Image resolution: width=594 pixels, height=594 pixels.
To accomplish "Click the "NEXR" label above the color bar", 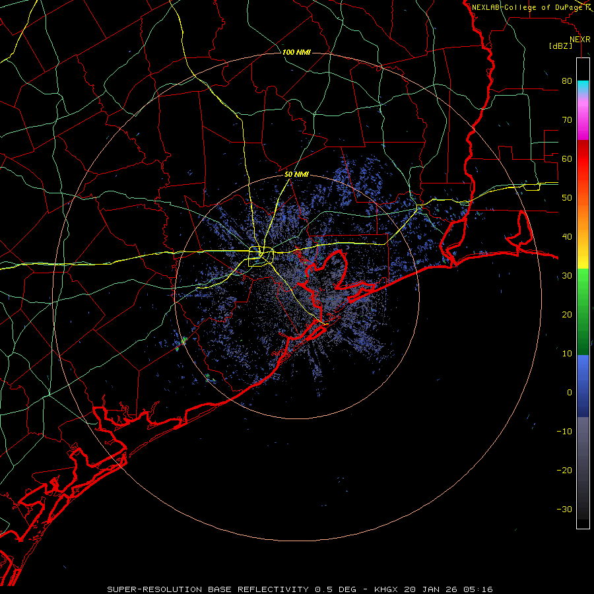I will click(x=580, y=40).
